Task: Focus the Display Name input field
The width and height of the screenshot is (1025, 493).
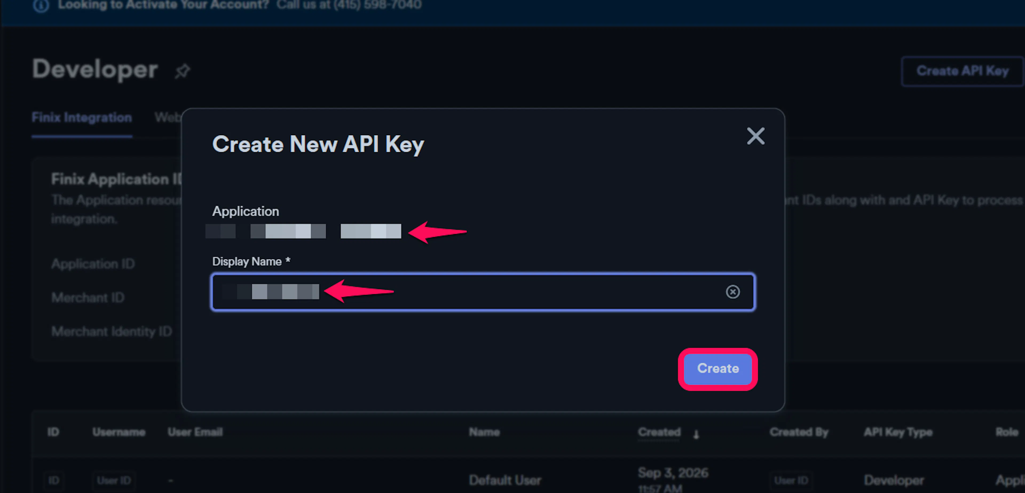Action: pos(483,292)
